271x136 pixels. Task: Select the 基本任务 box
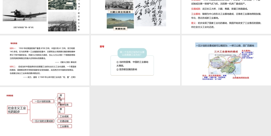(65, 105)
